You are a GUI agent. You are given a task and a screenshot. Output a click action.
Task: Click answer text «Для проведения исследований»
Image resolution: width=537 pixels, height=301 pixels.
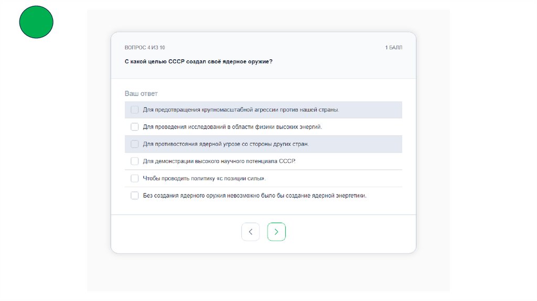(x=232, y=127)
